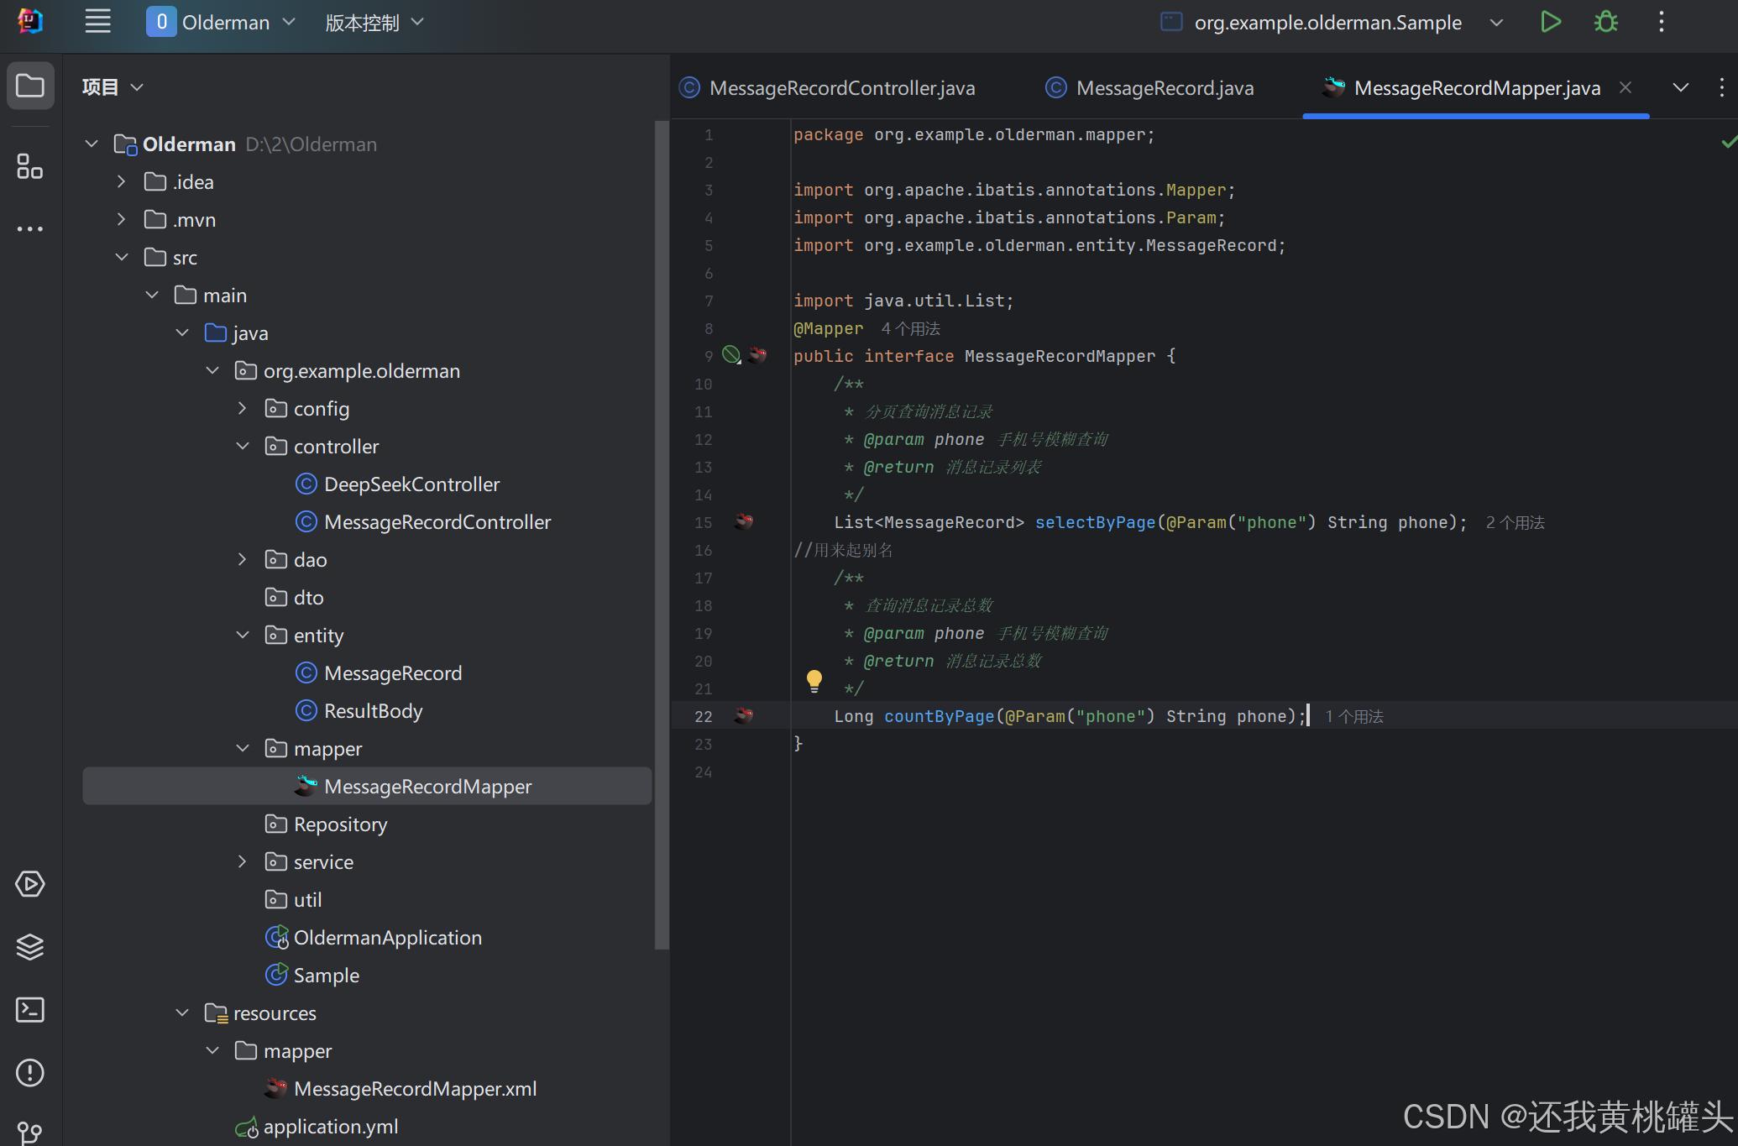Collapse the controller package folder
The height and width of the screenshot is (1146, 1738).
click(x=243, y=447)
